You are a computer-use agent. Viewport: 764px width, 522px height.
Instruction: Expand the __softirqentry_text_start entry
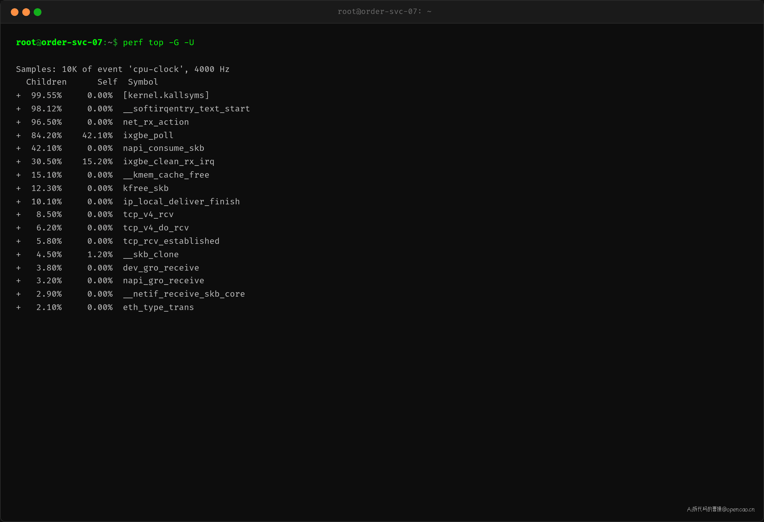tap(18, 109)
